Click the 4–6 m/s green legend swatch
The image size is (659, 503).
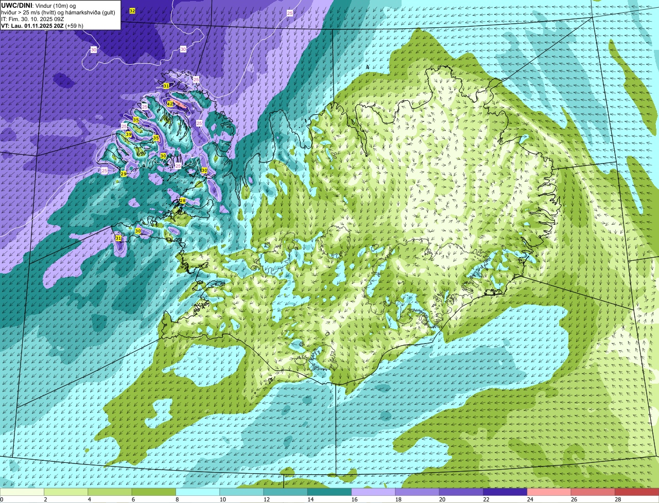pyautogui.click(x=110, y=492)
